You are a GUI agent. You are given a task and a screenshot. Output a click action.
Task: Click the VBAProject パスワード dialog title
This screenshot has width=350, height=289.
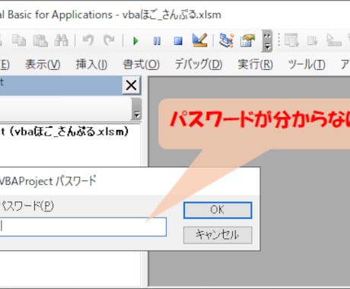(x=48, y=181)
